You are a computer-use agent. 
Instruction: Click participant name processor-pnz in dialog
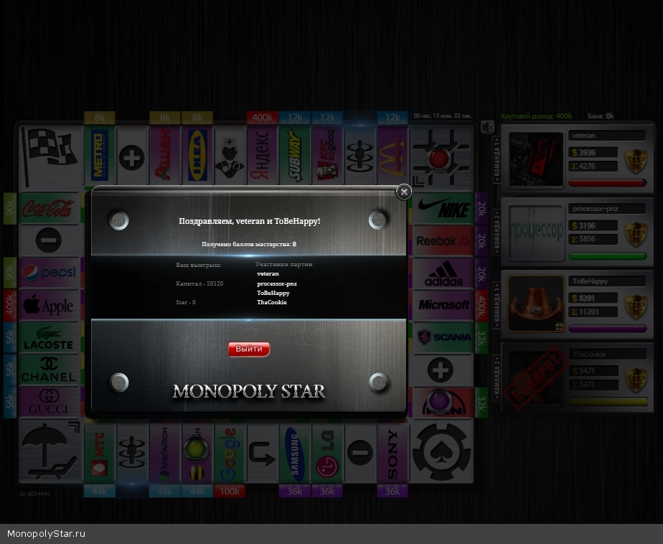pyautogui.click(x=277, y=283)
